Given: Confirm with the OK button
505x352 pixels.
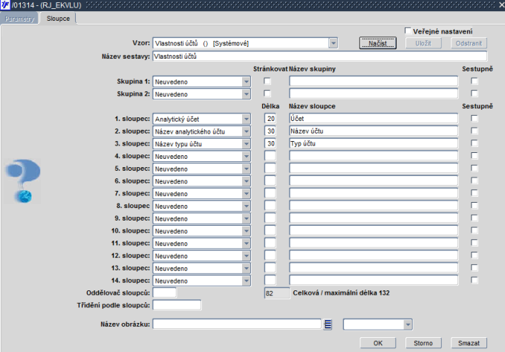Looking at the screenshot, I should [x=378, y=343].
